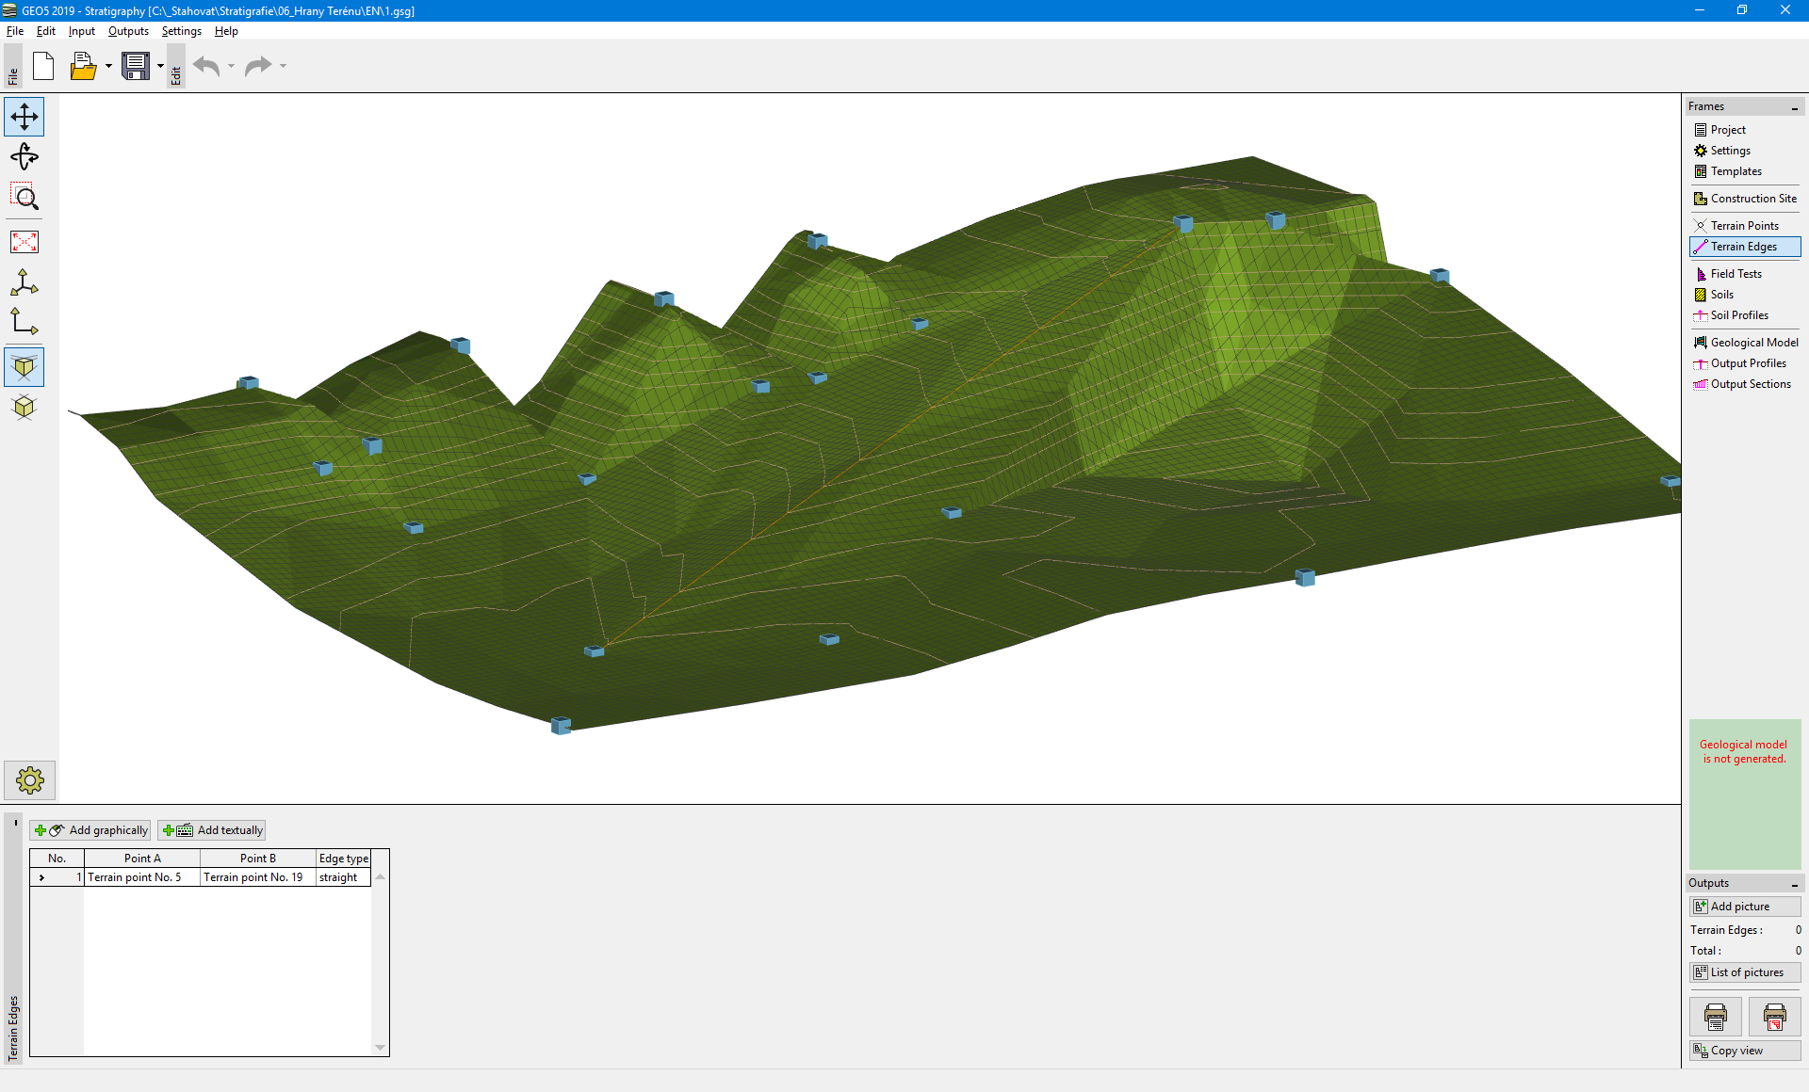This screenshot has height=1092, width=1809.
Task: Click the Print icon button
Action: (x=1716, y=1017)
